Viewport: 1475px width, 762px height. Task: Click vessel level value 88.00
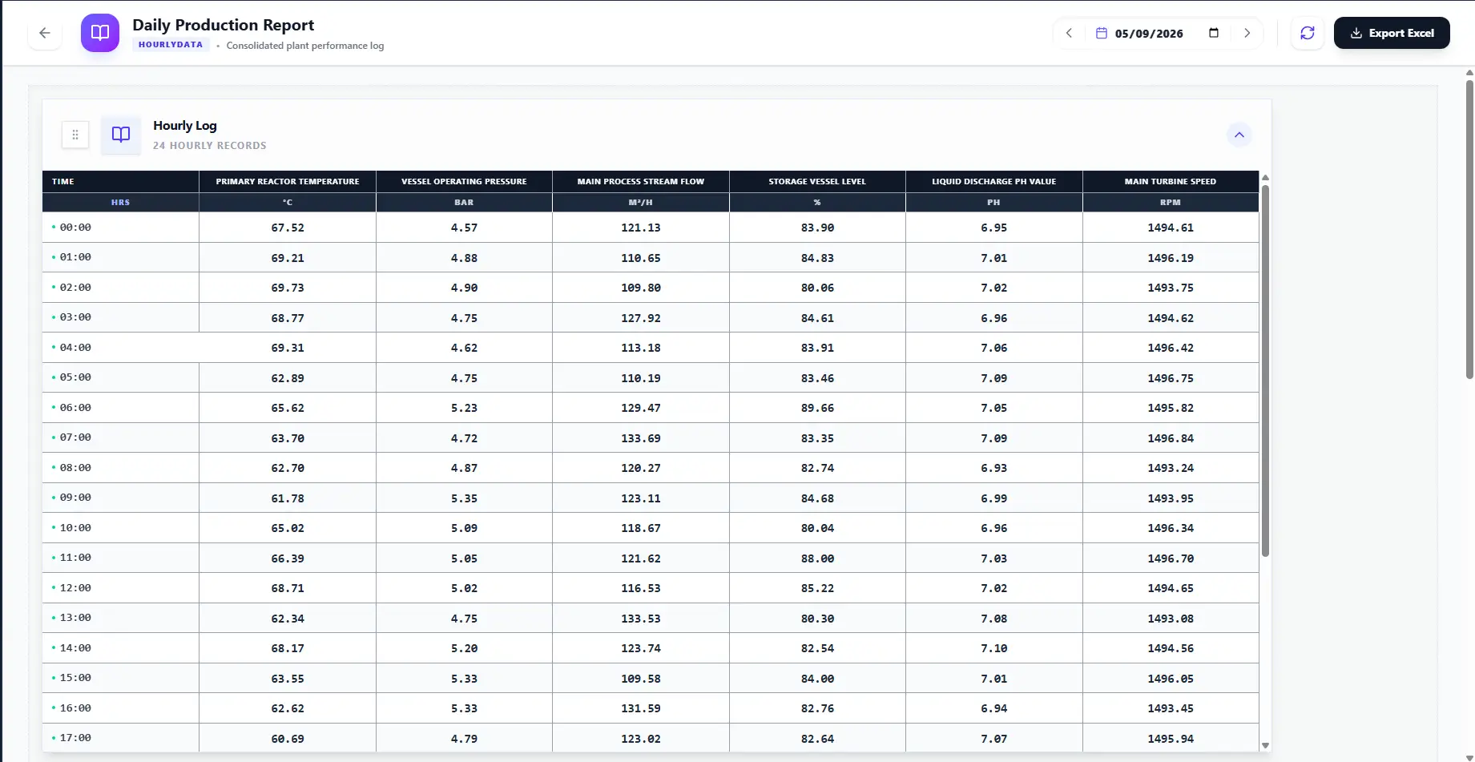click(817, 558)
